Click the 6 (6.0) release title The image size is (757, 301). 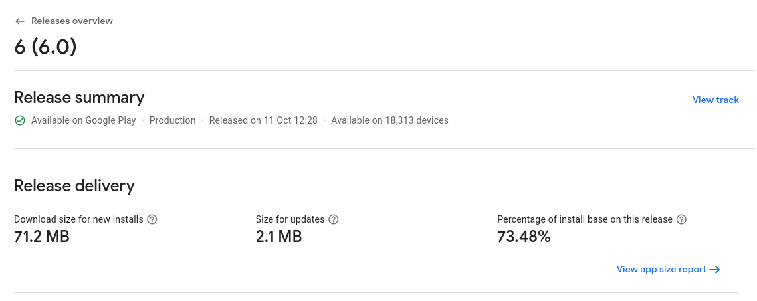click(46, 47)
